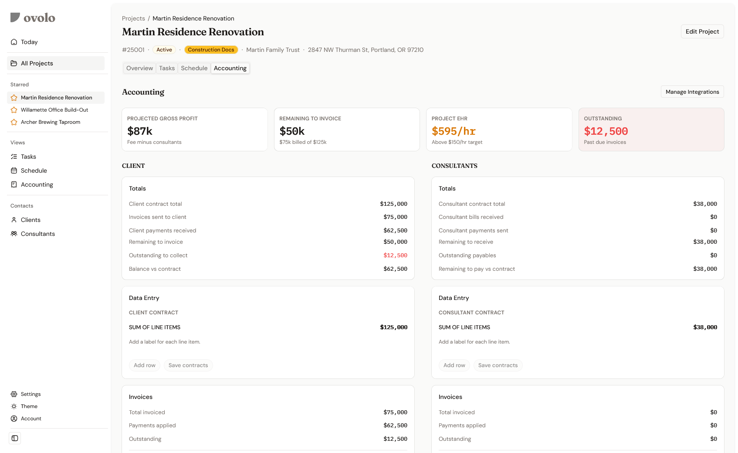Viewport: 738px width, 453px height.
Task: Click the ovolo logo
Action: tap(32, 17)
